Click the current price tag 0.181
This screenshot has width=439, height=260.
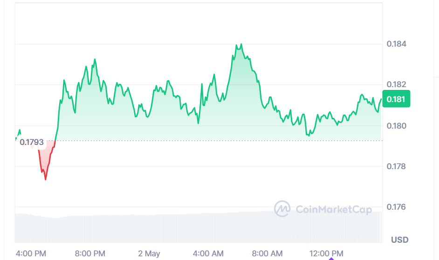(x=396, y=99)
